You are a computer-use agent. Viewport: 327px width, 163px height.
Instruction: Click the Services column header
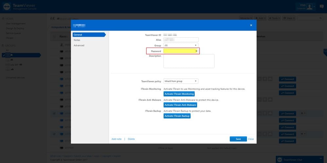261,36
